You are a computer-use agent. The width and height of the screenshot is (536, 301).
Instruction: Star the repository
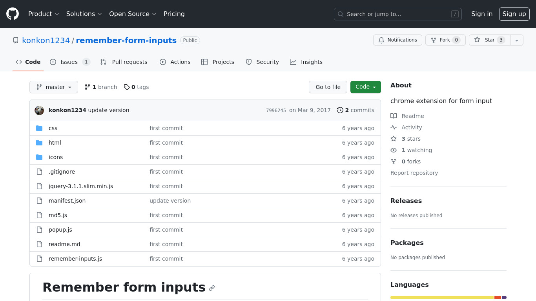(489, 40)
